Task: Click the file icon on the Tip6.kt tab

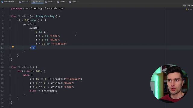Action: click(58, 2)
